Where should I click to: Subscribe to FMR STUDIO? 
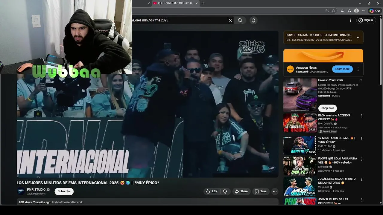click(x=64, y=191)
